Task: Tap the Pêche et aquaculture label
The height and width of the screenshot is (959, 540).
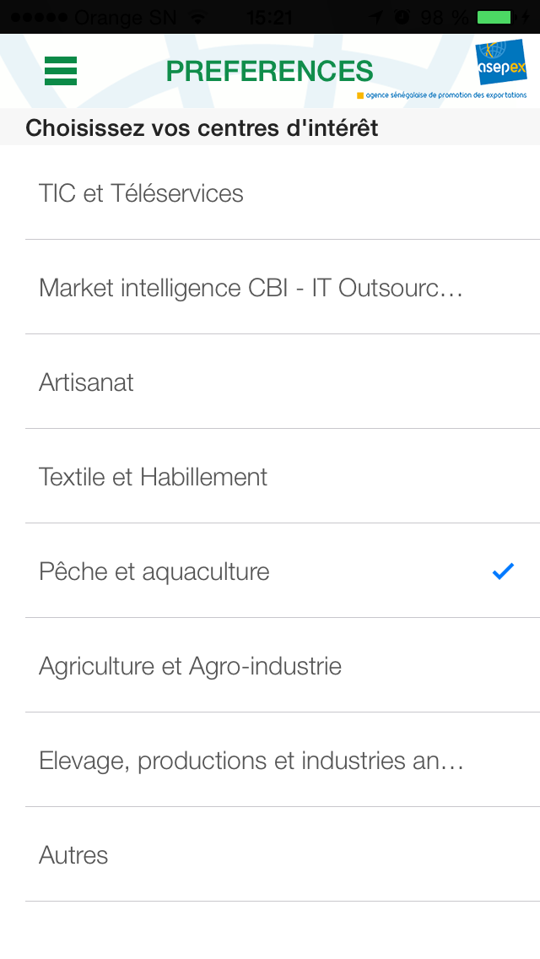Action: pyautogui.click(x=154, y=572)
